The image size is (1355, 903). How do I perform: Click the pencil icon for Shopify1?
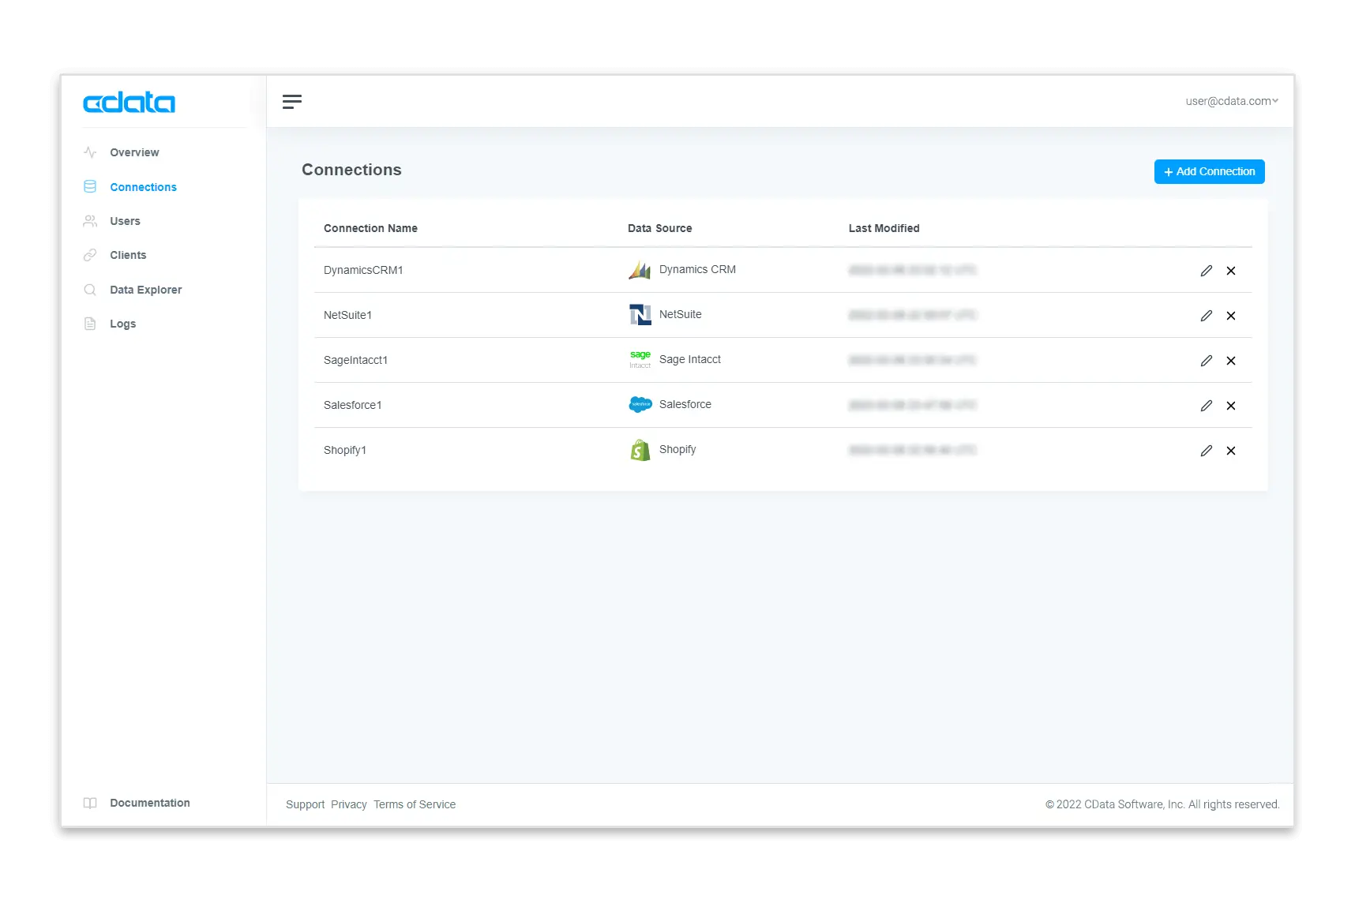click(x=1206, y=451)
